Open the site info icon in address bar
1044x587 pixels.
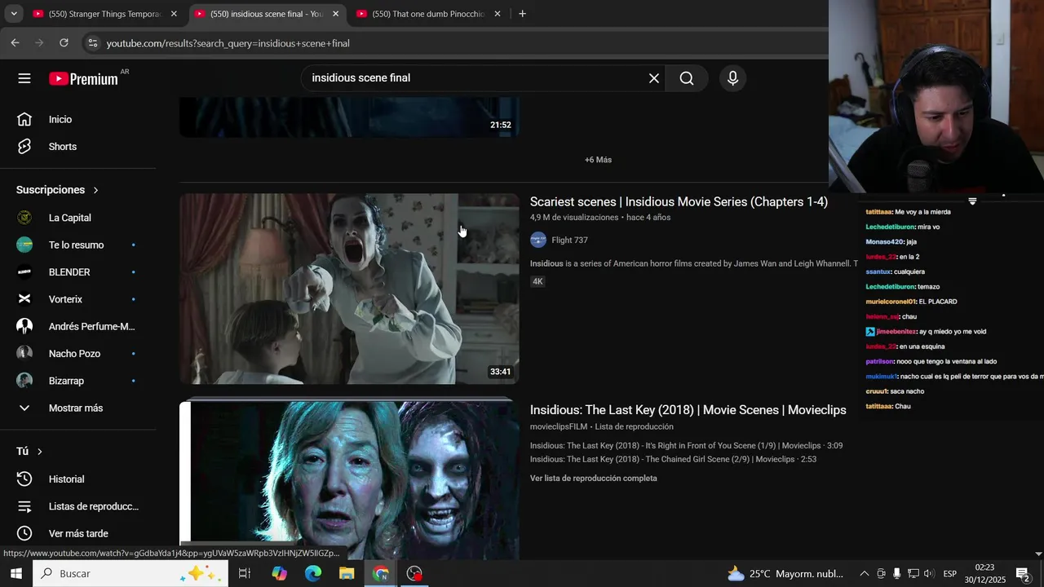click(92, 43)
